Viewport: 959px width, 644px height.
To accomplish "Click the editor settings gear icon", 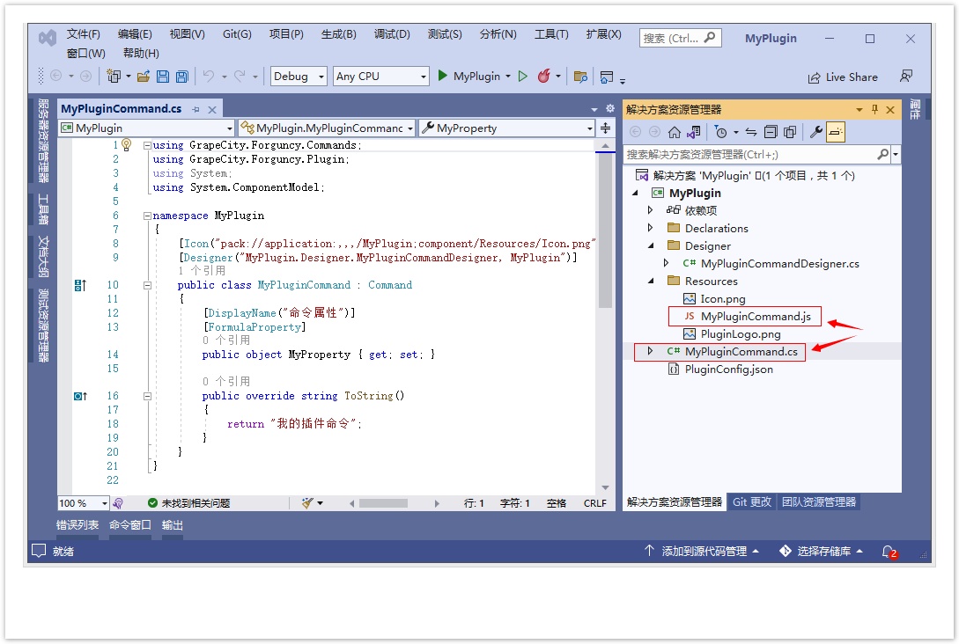I will (x=609, y=108).
